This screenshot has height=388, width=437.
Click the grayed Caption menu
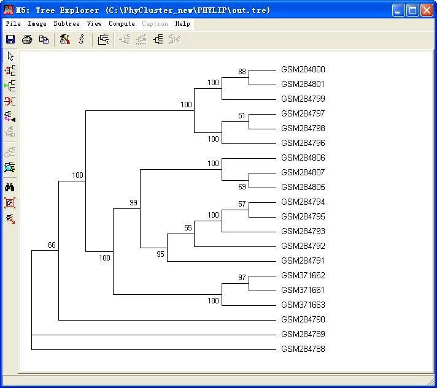[x=155, y=24]
